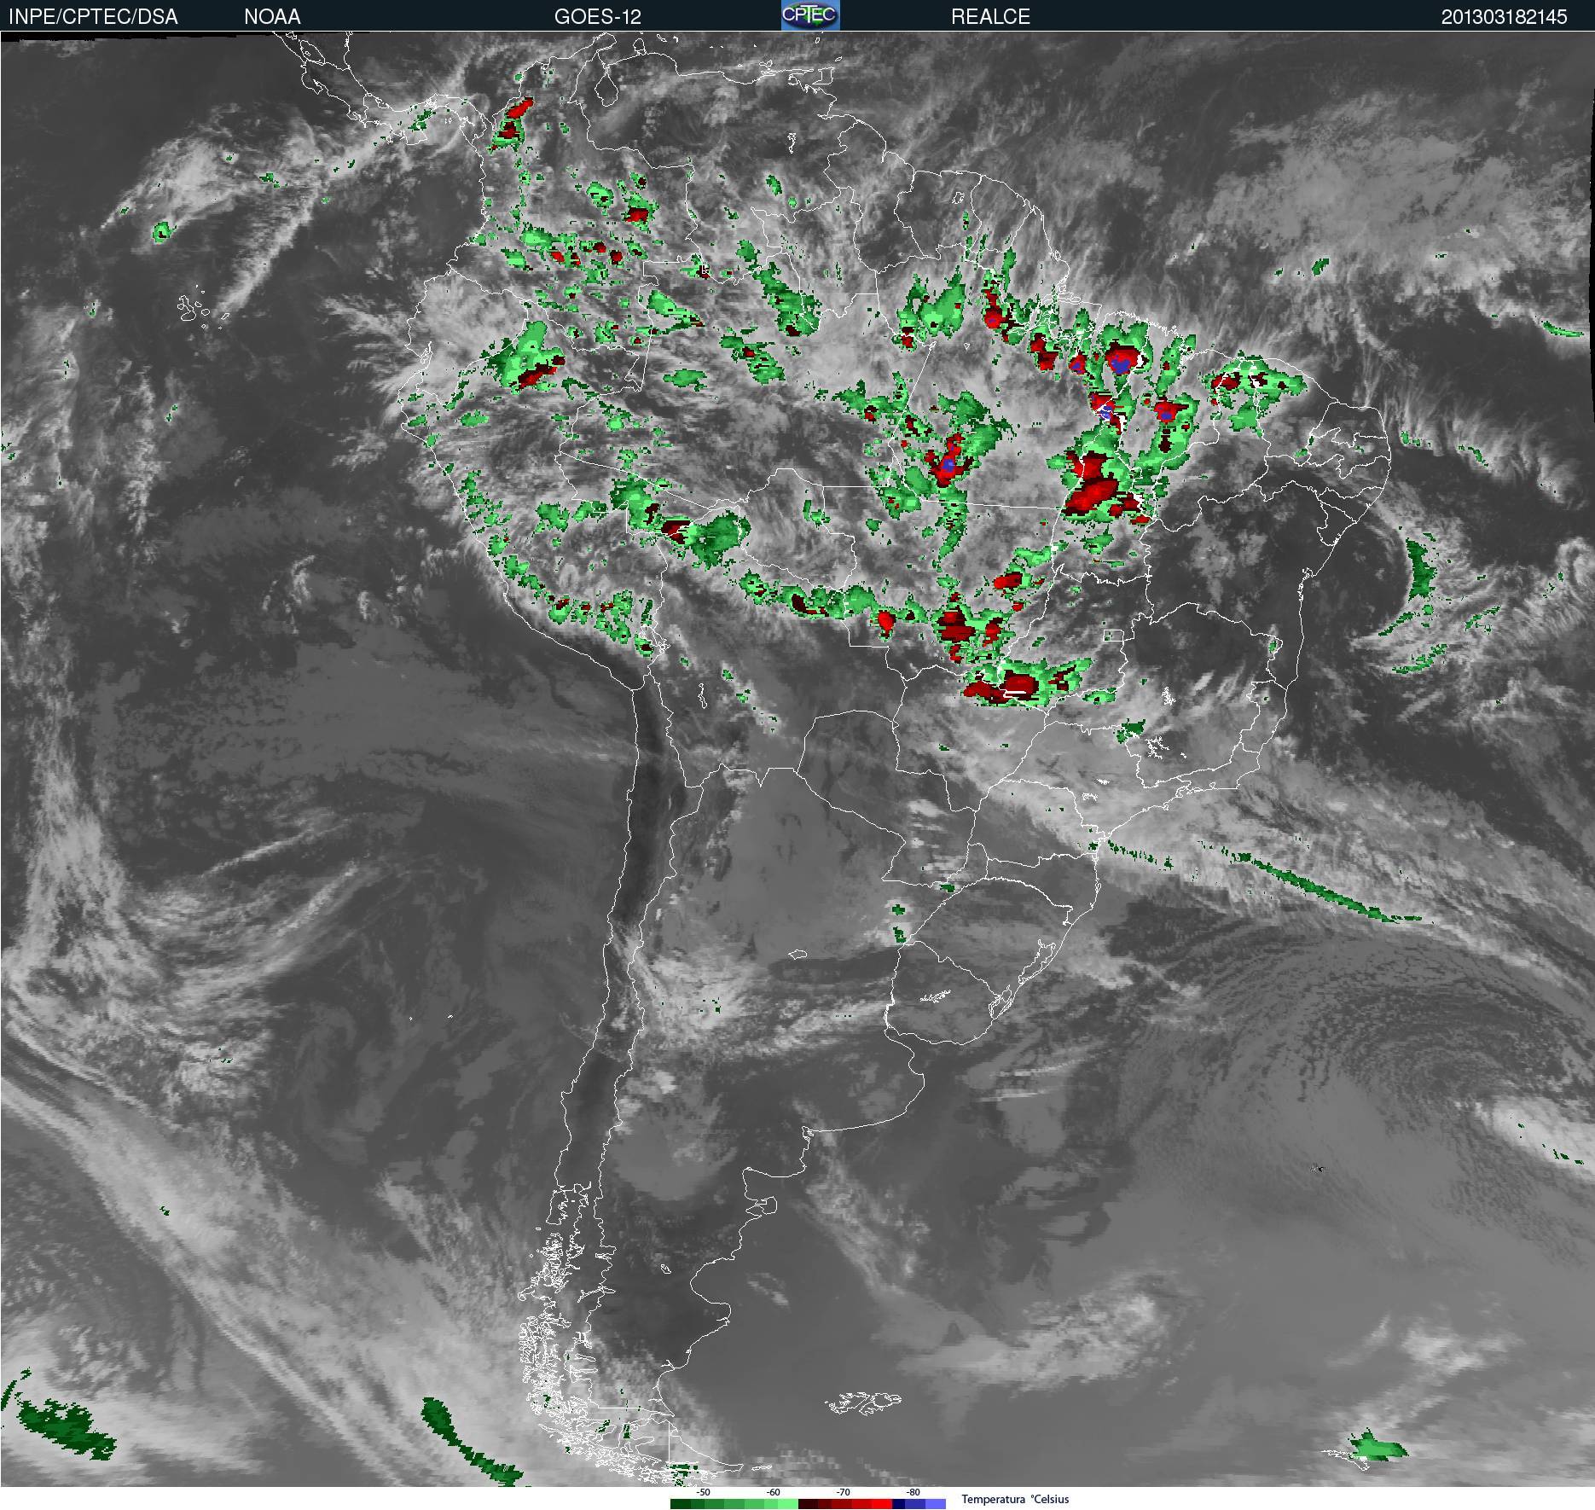This screenshot has height=1510, width=1595.
Task: Click the -50 legend tick value
Action: click(703, 1492)
